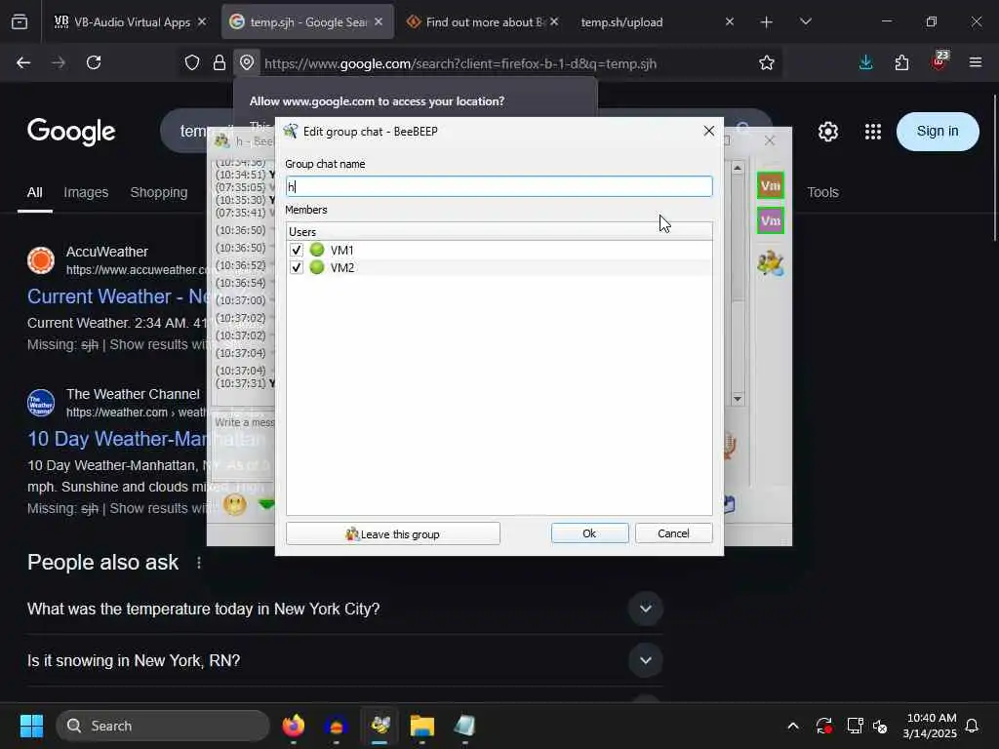
Task: Click the Users column header
Action: click(499, 232)
